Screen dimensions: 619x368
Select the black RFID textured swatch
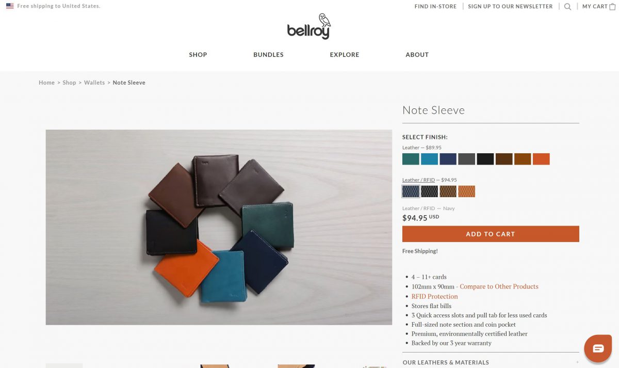point(430,191)
